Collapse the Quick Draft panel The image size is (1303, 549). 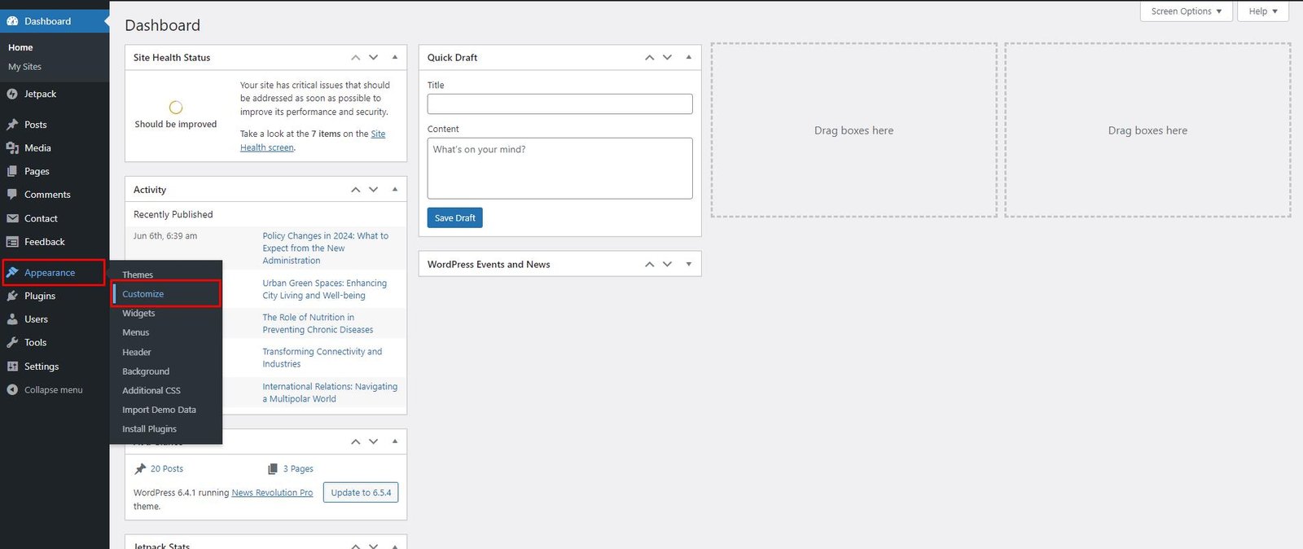pos(689,58)
